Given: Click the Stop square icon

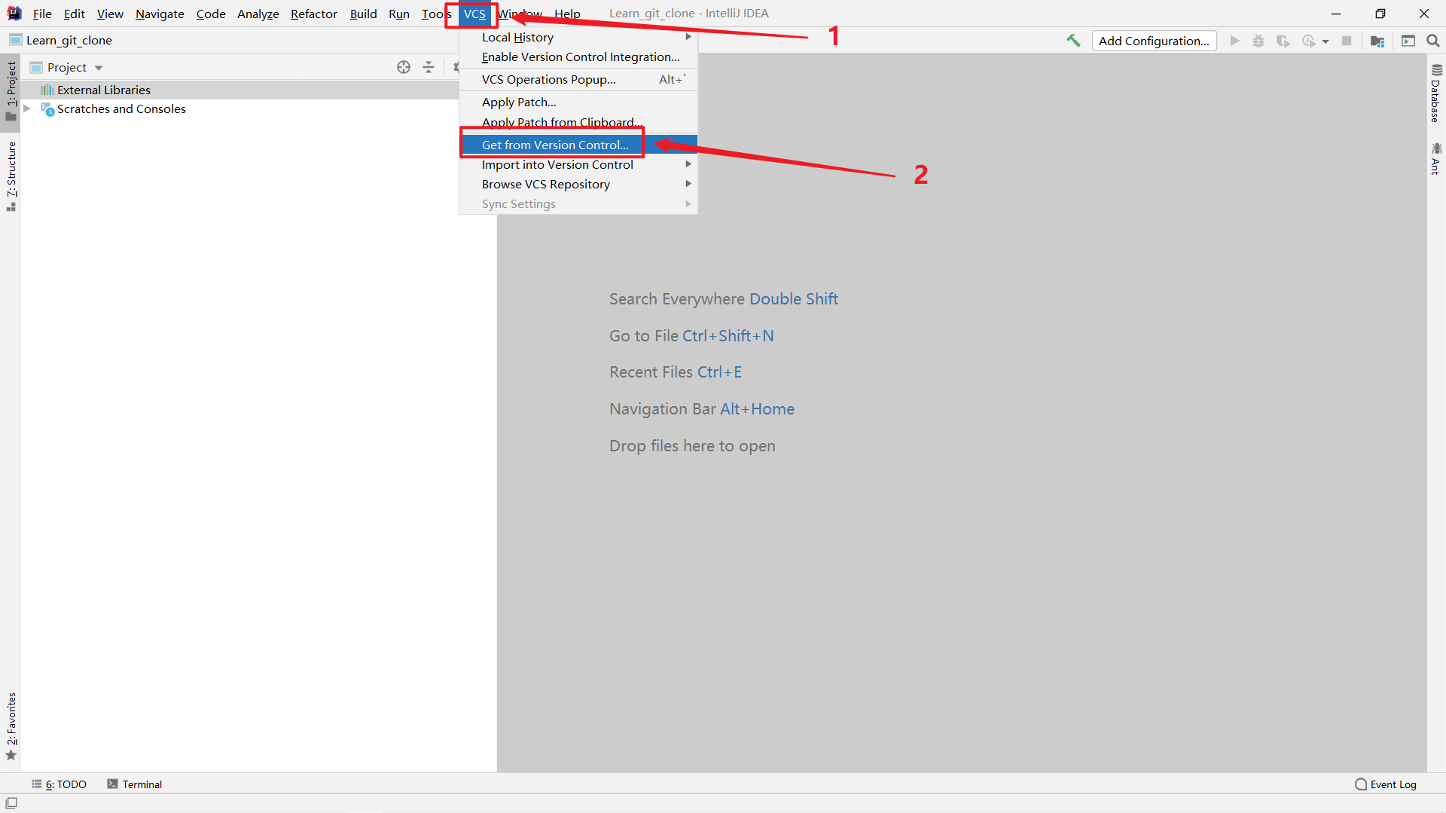Looking at the screenshot, I should tap(1347, 41).
